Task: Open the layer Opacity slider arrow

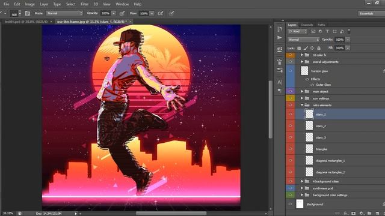Action: 348,40
